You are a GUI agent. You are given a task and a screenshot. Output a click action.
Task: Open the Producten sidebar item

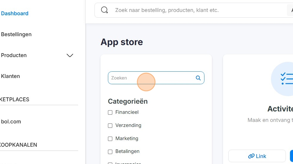(14, 55)
